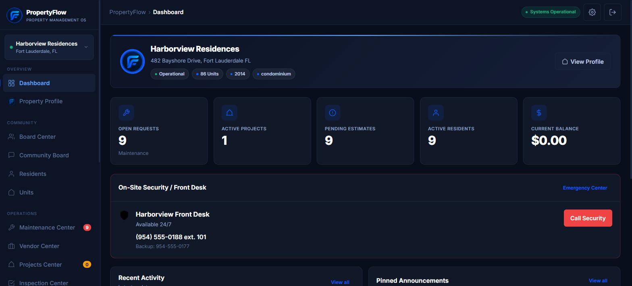Click the Dashboard grid icon in the sidebar
Viewport: 632px width, 286px height.
click(x=11, y=83)
